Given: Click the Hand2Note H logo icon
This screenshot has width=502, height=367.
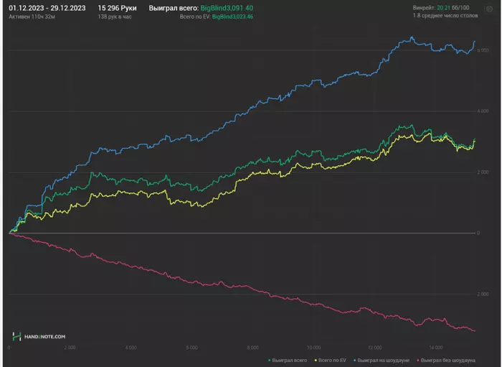Looking at the screenshot, I should point(16,336).
